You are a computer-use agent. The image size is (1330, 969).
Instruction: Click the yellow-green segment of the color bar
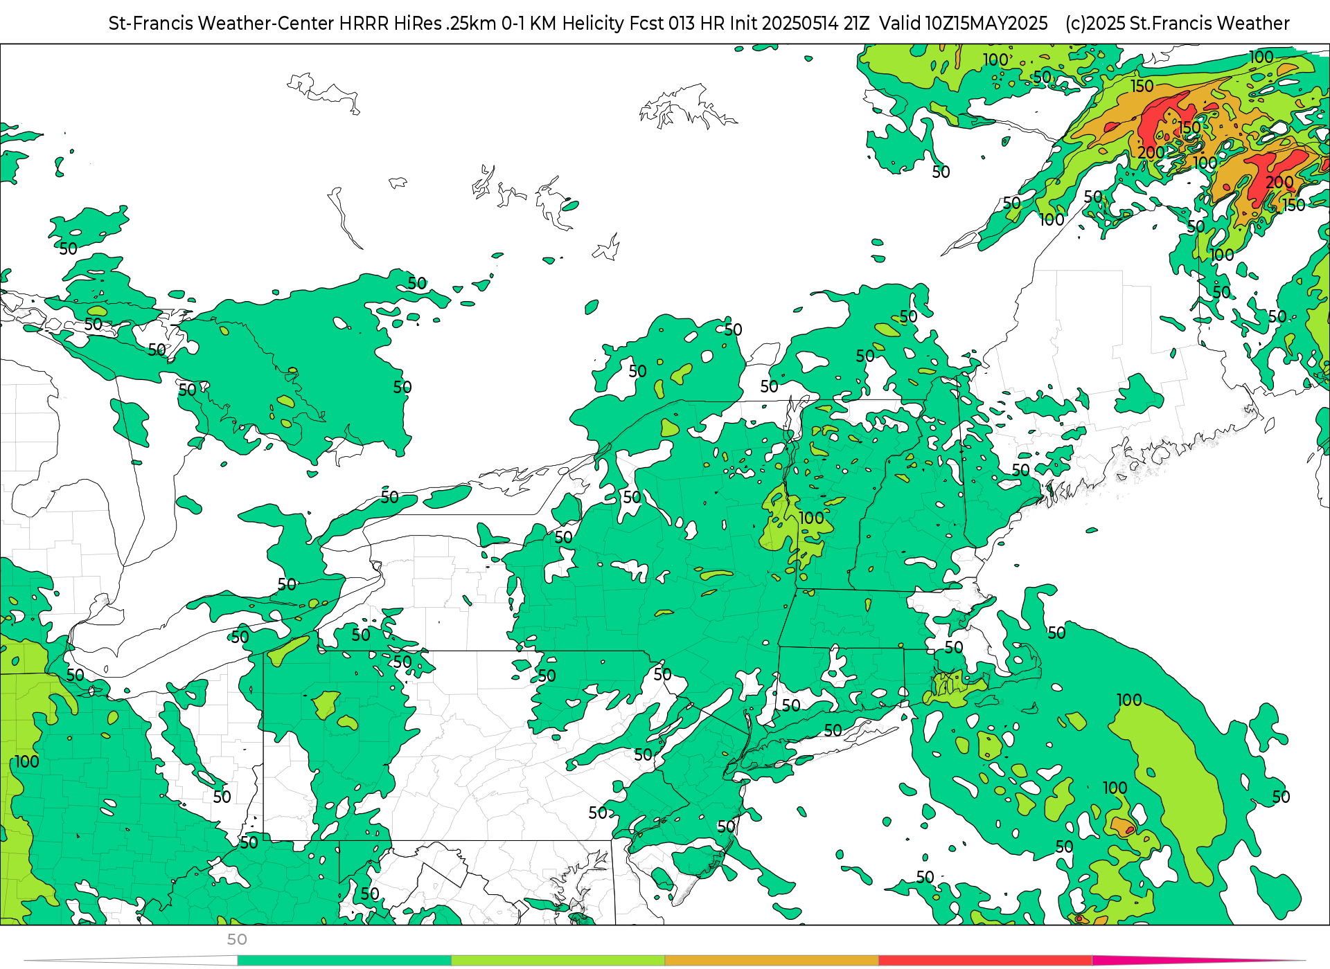tap(558, 960)
